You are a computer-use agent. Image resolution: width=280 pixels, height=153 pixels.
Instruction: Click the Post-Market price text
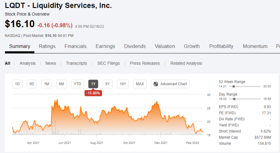(x=39, y=36)
